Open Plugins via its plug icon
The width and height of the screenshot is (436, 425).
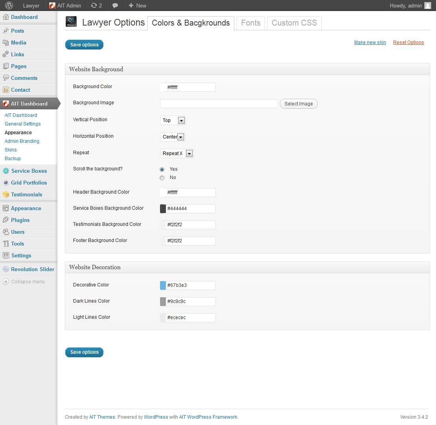tap(6, 220)
